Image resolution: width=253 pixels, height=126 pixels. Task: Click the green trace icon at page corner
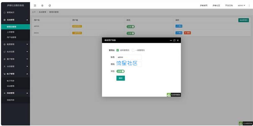(x=241, y=123)
